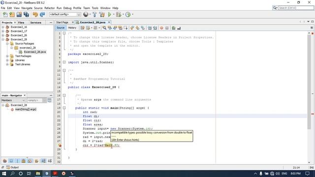Select Excercise2_28.java in project tree
This screenshot has width=315, height=177.
(x=35, y=52)
